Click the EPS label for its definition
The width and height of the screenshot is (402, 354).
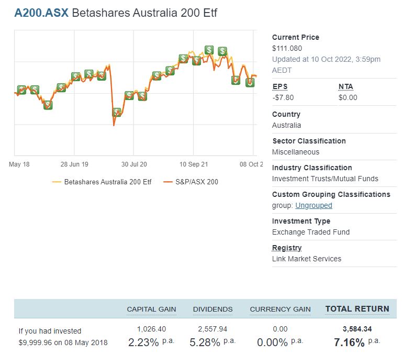280,87
